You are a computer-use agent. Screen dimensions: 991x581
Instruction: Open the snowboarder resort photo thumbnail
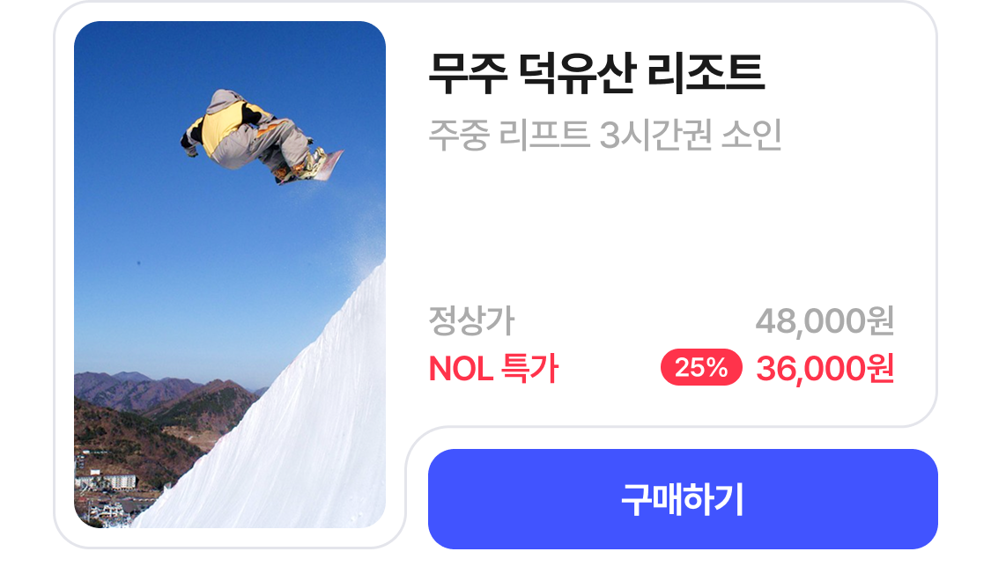point(229,274)
